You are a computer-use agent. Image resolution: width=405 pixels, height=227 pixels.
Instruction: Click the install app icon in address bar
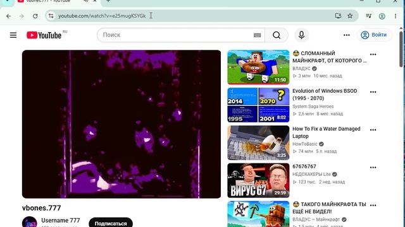point(338,16)
